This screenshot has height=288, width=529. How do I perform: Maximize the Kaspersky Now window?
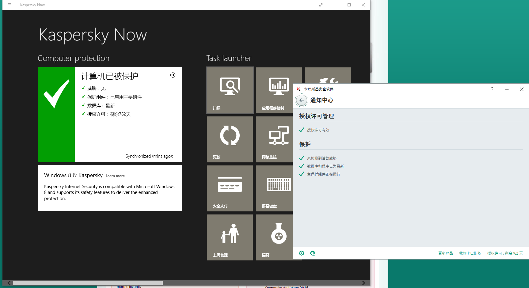tap(349, 5)
